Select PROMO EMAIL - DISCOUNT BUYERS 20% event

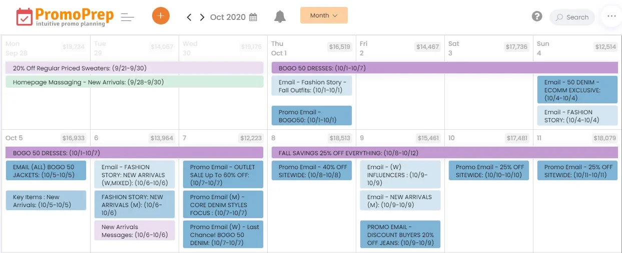[x=400, y=235]
